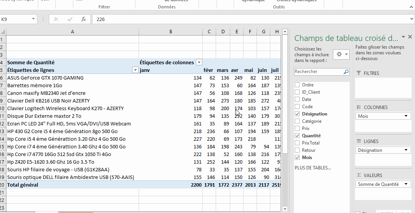Image resolution: width=415 pixels, height=213 pixels.
Task: Click the search magnifier in Rechercher box
Action: click(346, 72)
